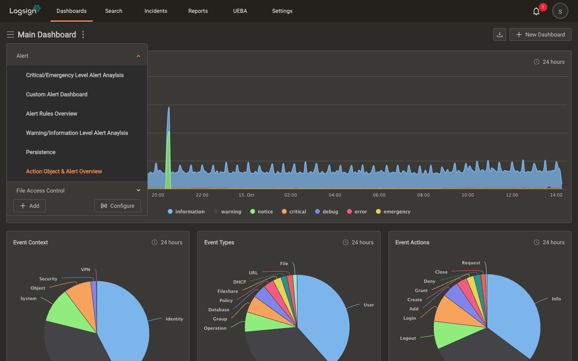Go to the Search tab
This screenshot has height=361, width=578.
click(x=114, y=11)
